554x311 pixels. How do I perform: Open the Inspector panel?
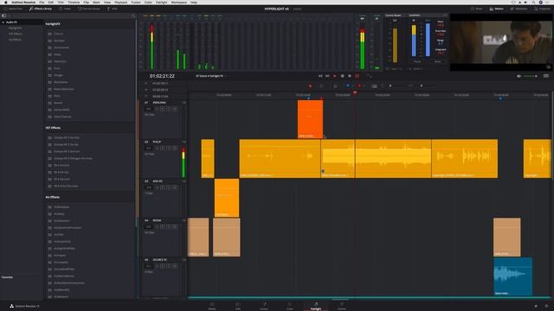click(x=543, y=9)
